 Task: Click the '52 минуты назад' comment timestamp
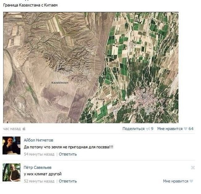click(x=39, y=181)
